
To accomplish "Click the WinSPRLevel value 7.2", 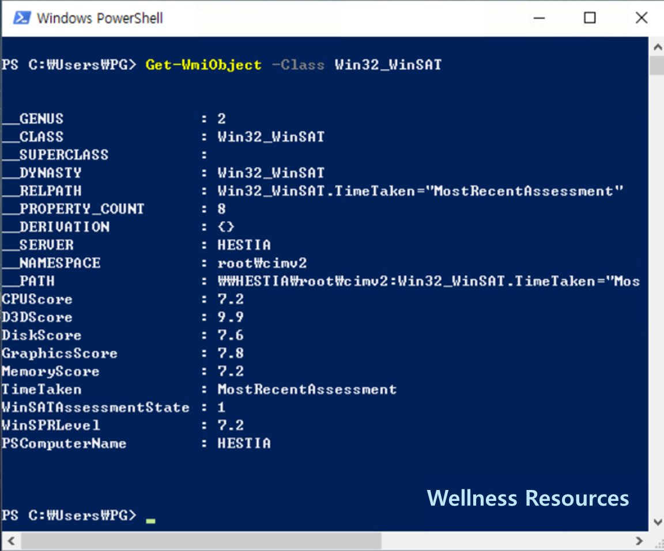I will [231, 425].
